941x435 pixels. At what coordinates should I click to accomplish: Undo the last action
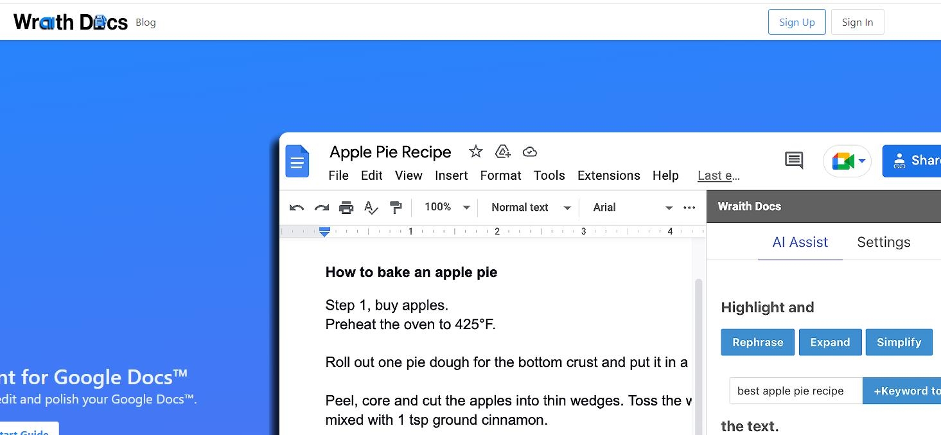(x=297, y=208)
